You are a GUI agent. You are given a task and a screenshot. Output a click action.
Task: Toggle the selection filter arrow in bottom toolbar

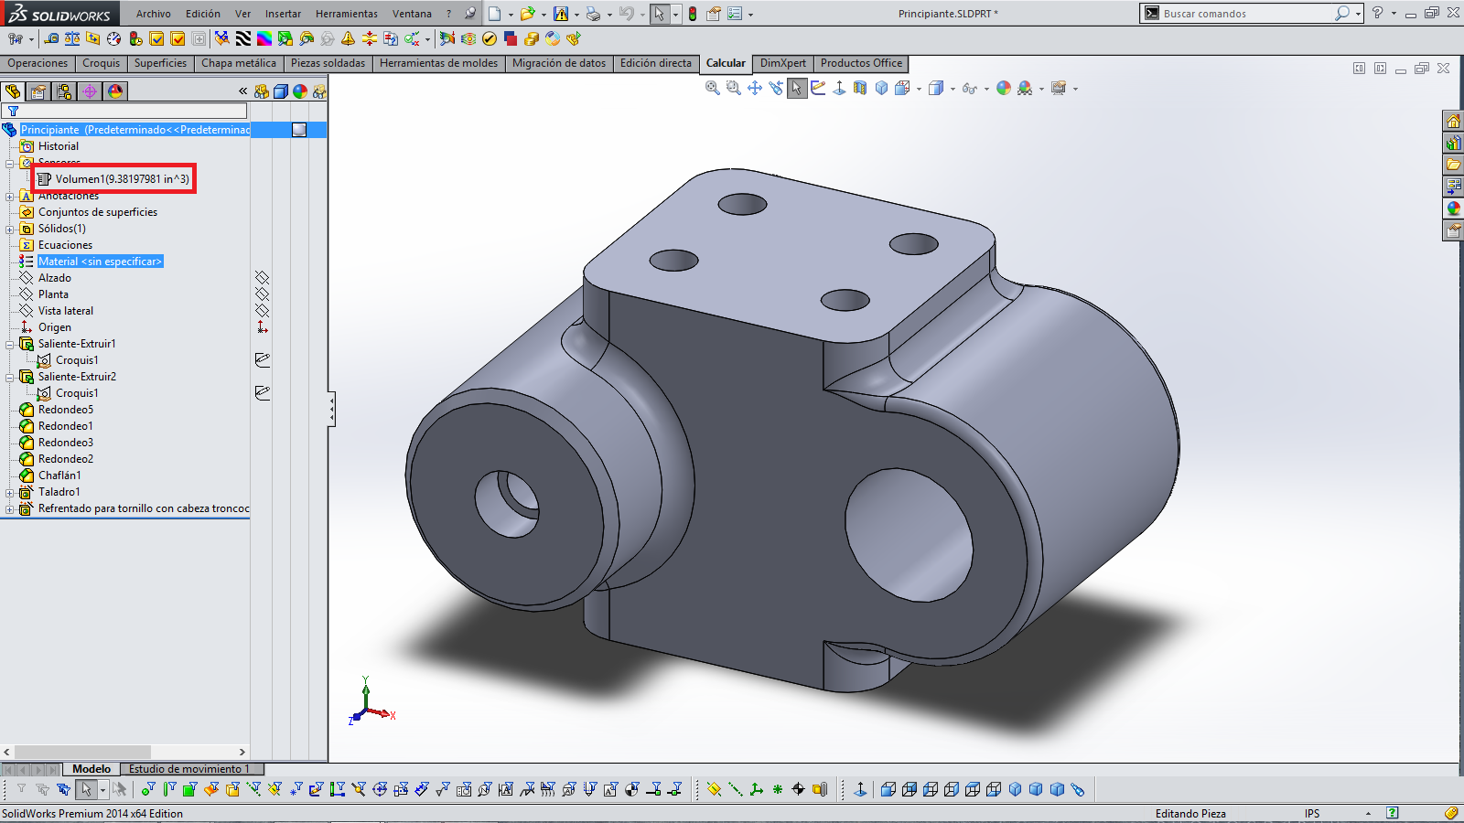tap(86, 789)
